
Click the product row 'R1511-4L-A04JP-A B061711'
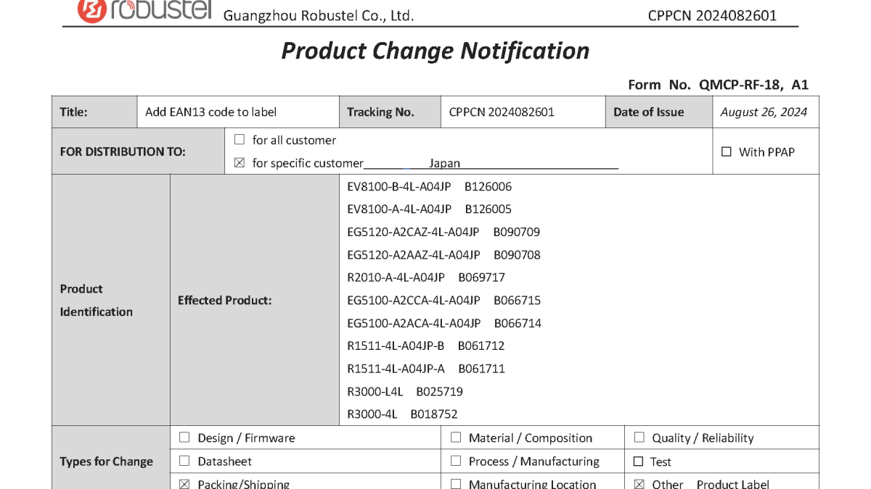[426, 369]
